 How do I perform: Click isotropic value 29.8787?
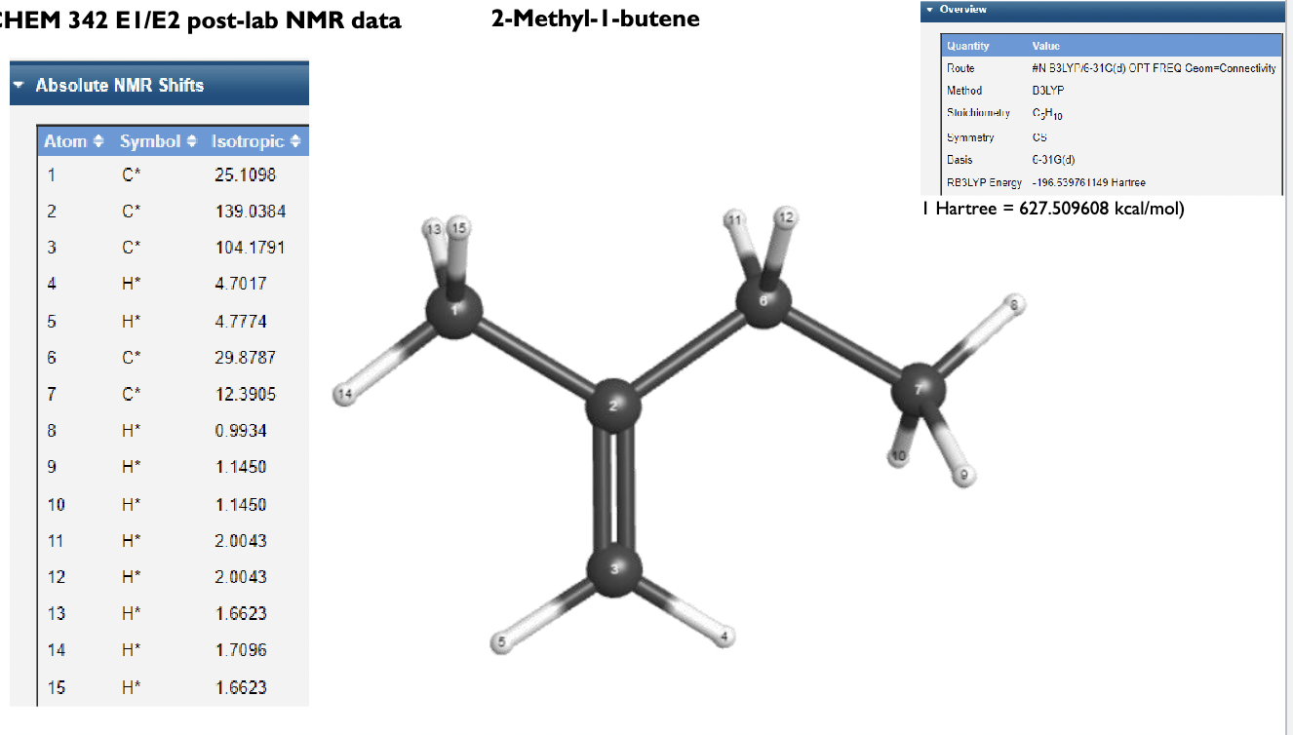click(246, 358)
